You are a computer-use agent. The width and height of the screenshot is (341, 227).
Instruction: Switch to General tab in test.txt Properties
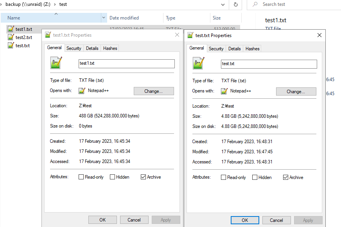point(197,48)
